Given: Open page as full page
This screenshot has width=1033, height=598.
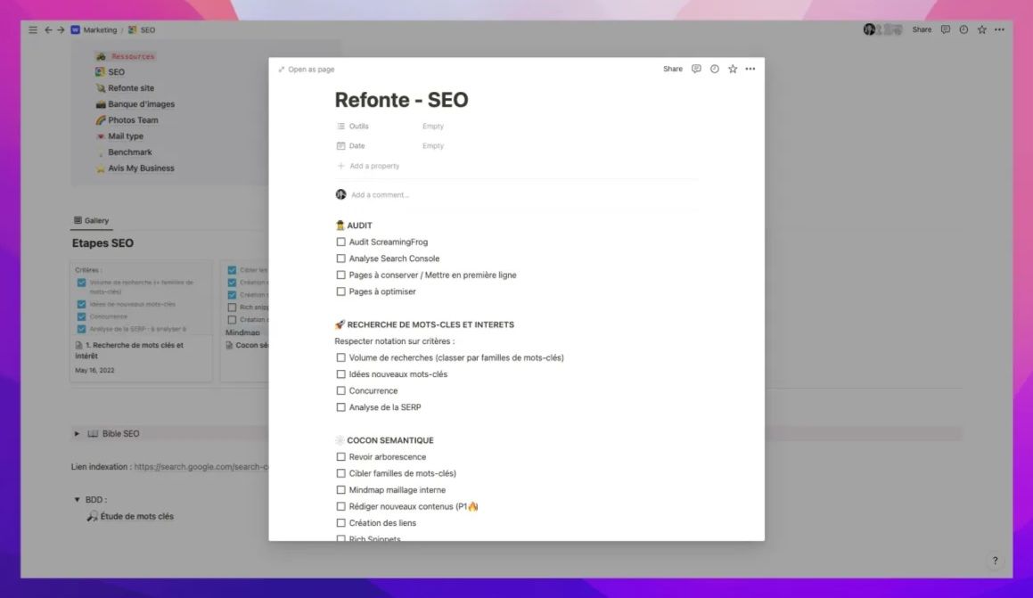Looking at the screenshot, I should [x=307, y=70].
